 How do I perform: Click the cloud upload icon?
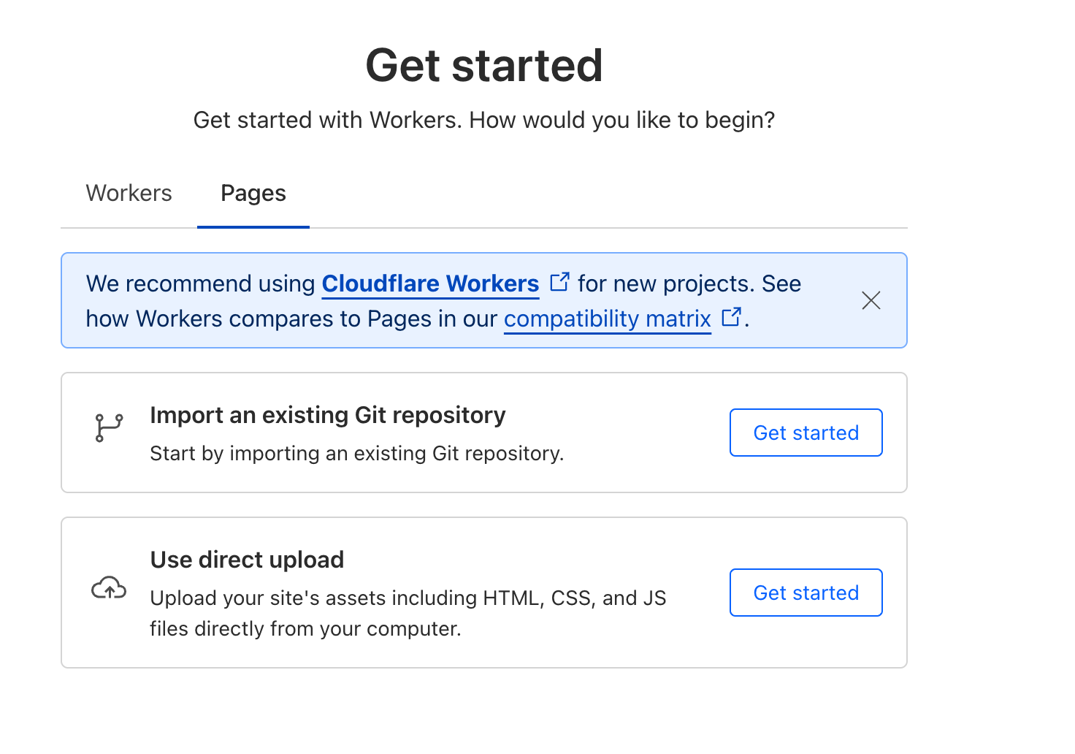[108, 587]
